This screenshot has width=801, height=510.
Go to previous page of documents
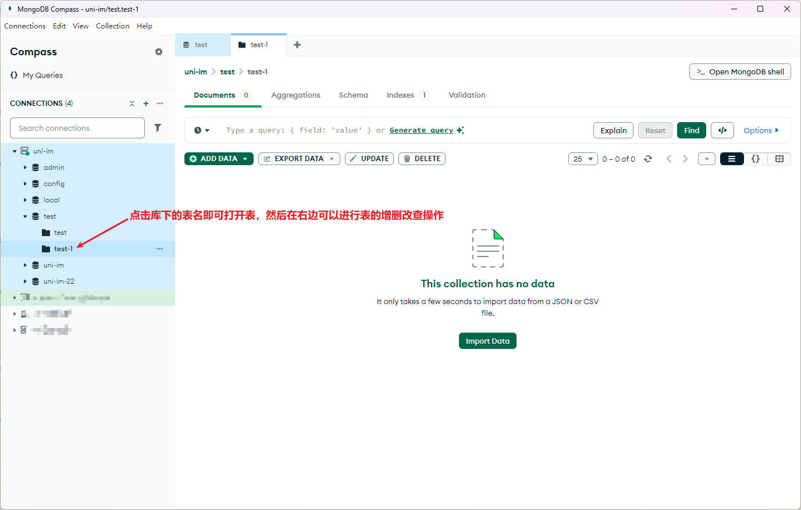coord(669,159)
